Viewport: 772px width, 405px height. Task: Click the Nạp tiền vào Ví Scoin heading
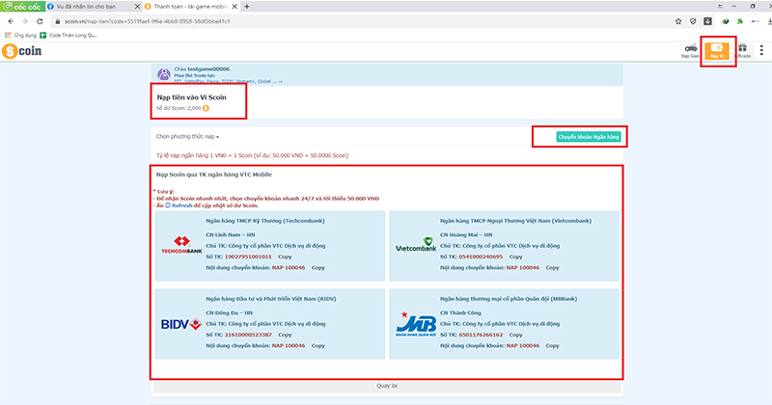191,97
